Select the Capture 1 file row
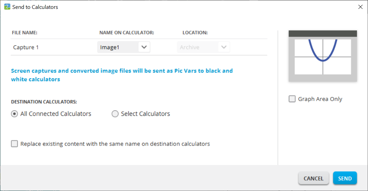 (x=26, y=47)
